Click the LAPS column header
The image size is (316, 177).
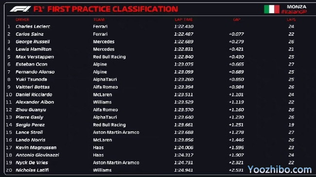(x=291, y=19)
